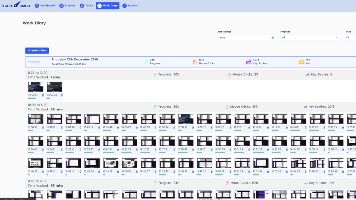The width and height of the screenshot is (356, 200).
Task: Open the Date Range field showing Today
Action: pyautogui.click(x=242, y=38)
